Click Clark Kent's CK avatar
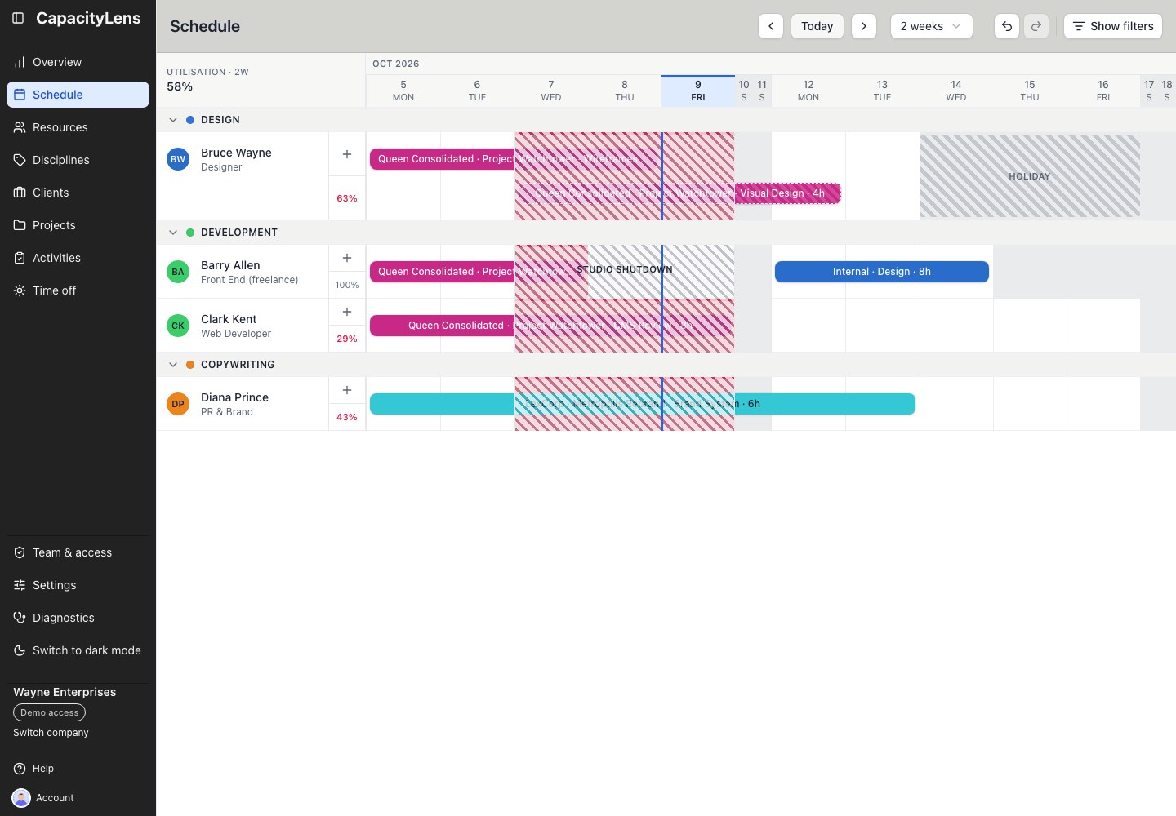Screen dimensions: 1176x816 pyautogui.click(x=178, y=326)
